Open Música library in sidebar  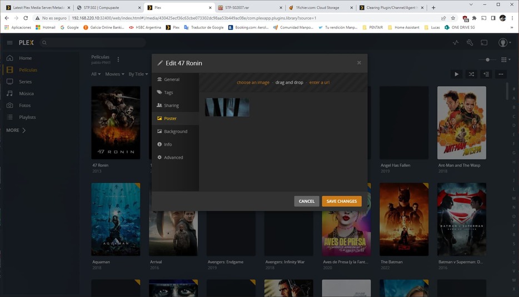26,94
